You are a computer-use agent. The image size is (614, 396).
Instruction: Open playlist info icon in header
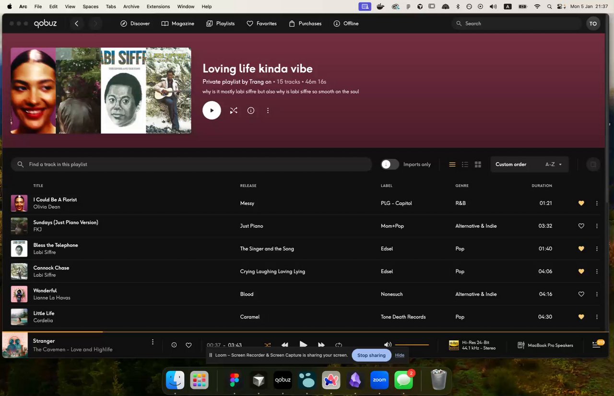(x=251, y=111)
